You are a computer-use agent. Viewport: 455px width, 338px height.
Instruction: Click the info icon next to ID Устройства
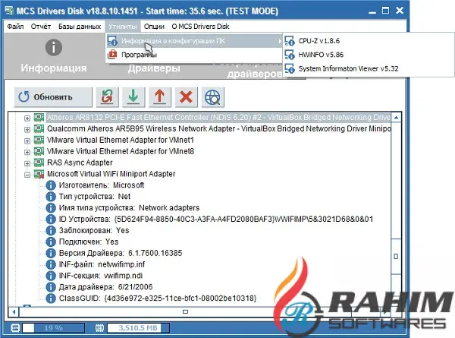[x=51, y=220]
